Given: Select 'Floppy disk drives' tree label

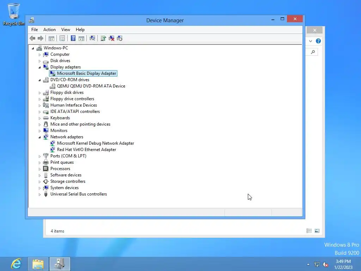Looking at the screenshot, I should point(67,92).
